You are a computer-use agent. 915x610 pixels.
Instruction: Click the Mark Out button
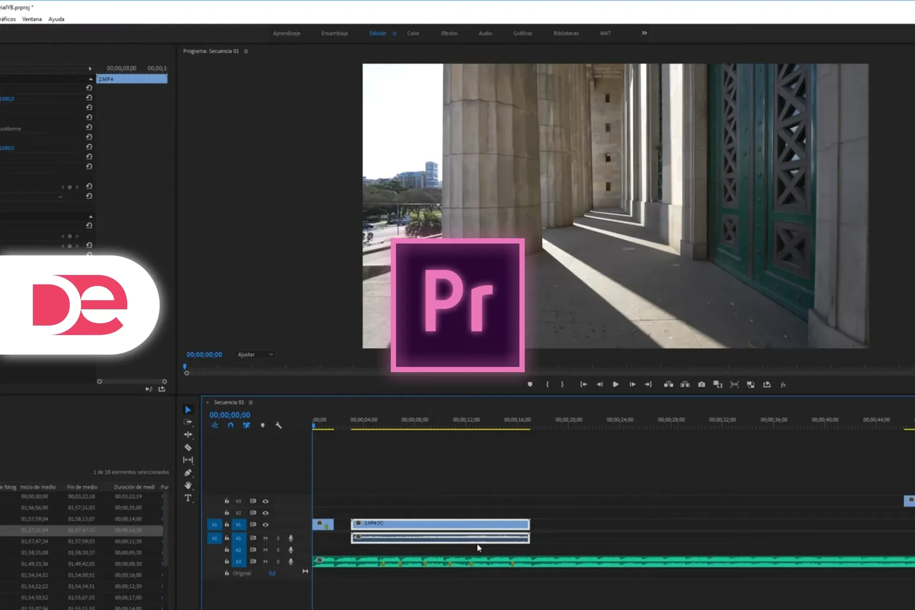pyautogui.click(x=562, y=384)
